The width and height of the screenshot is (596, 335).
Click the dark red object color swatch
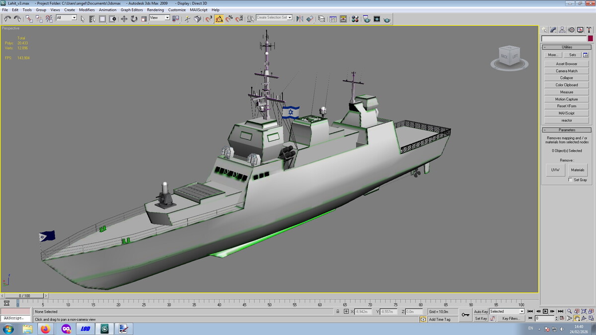pos(590,39)
